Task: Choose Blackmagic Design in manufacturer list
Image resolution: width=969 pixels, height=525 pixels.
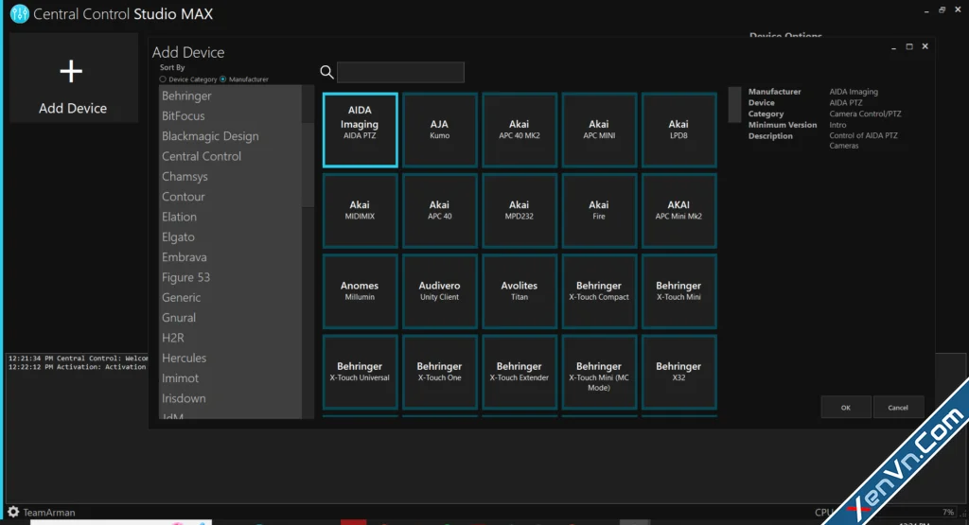Action: (230, 136)
